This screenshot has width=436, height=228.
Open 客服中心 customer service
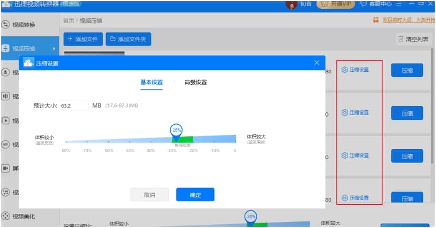coord(376,4)
